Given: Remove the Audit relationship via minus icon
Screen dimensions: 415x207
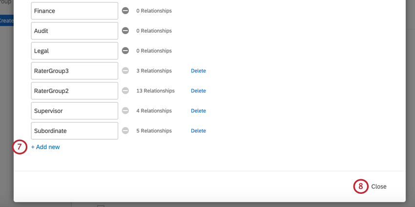Looking at the screenshot, I should (x=125, y=31).
